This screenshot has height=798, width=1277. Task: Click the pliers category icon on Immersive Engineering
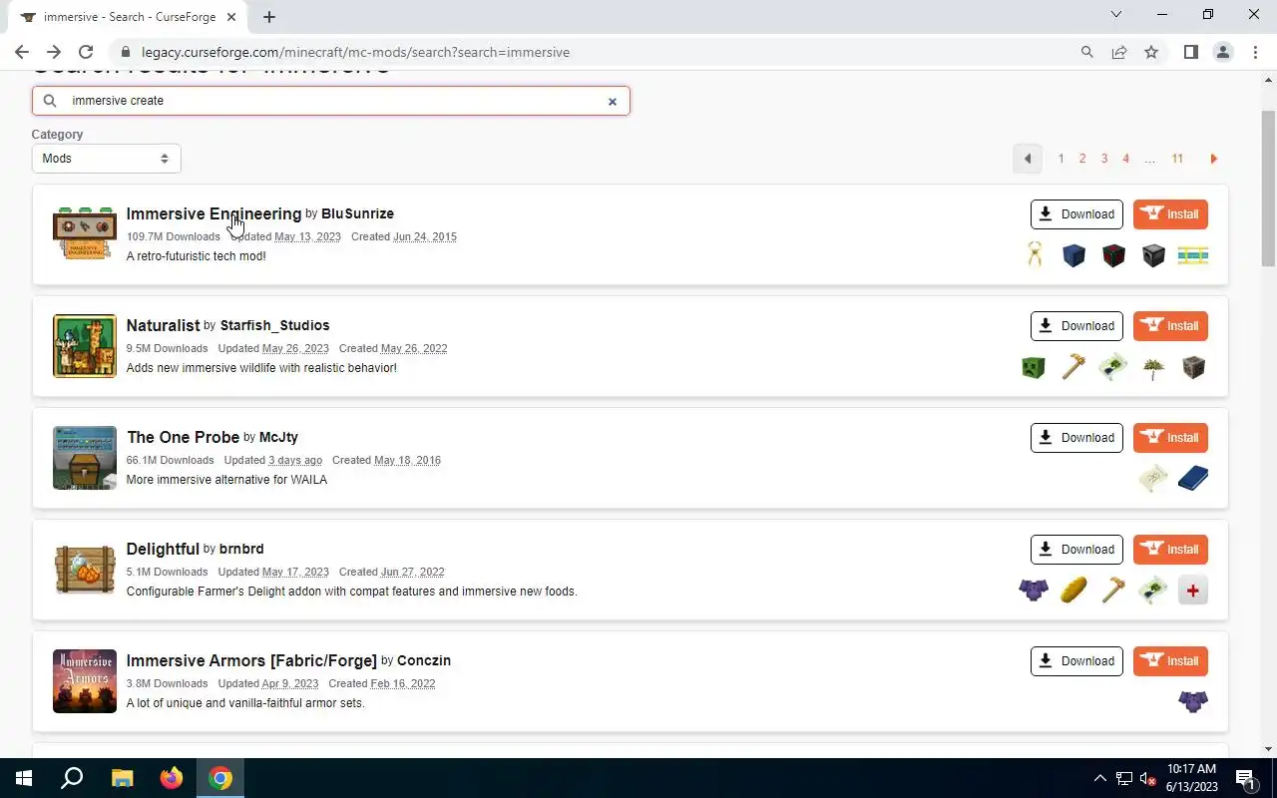1035,255
